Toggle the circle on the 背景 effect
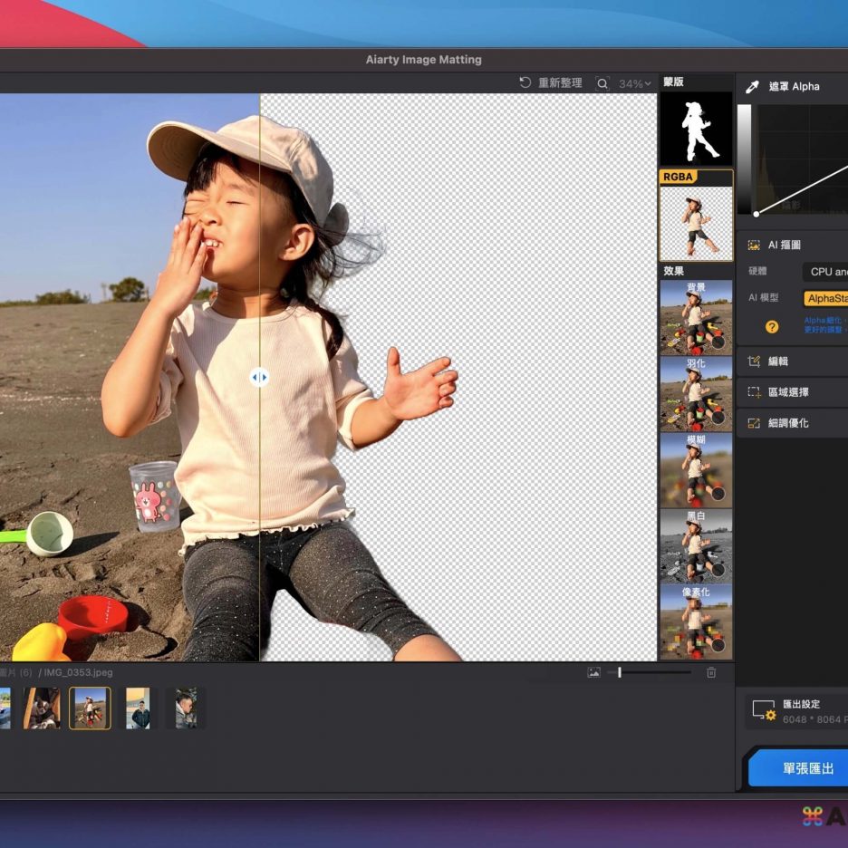The width and height of the screenshot is (848, 848). click(718, 342)
